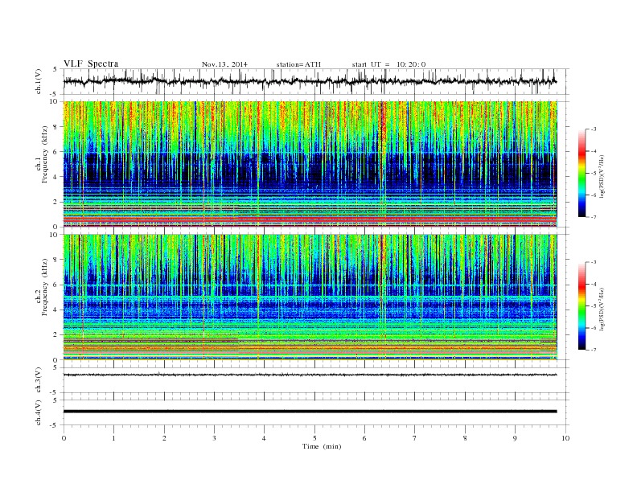
Task: Click the ch.2 "Frequency (kHz)" axis label
Action: 44,286
